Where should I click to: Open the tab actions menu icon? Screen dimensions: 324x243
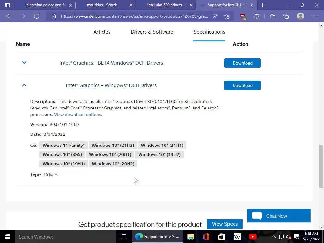coord(8,5)
